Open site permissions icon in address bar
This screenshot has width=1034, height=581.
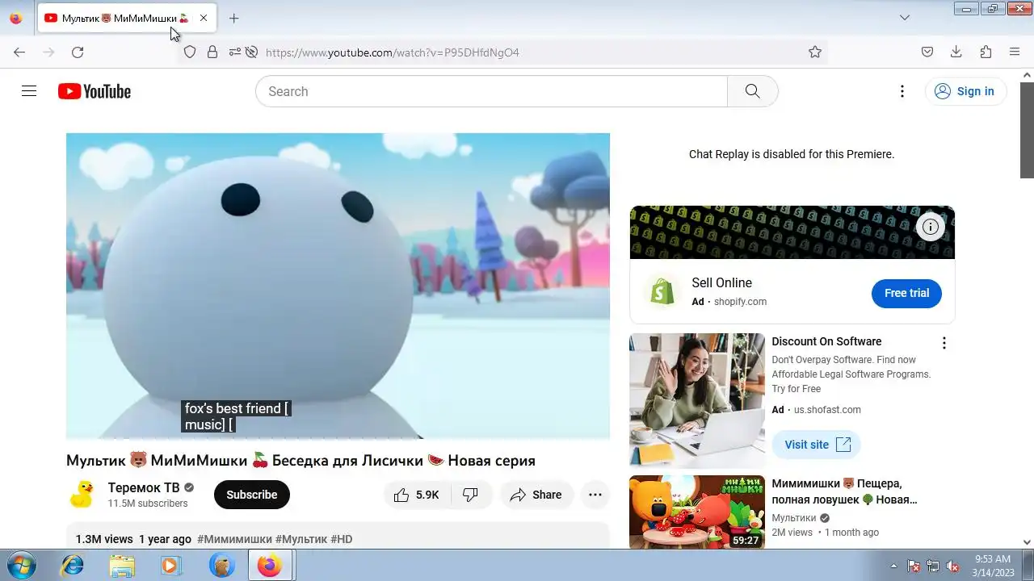coord(234,52)
